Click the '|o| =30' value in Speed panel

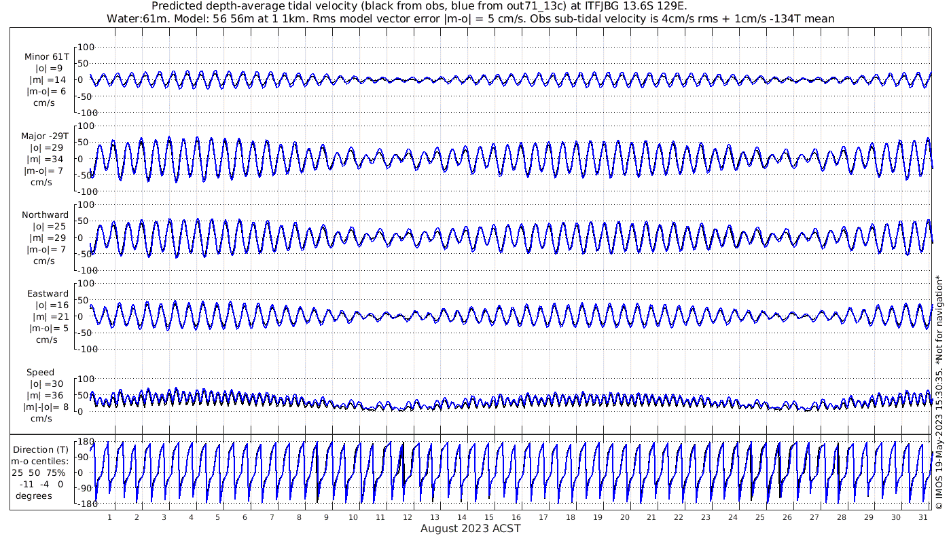click(47, 383)
